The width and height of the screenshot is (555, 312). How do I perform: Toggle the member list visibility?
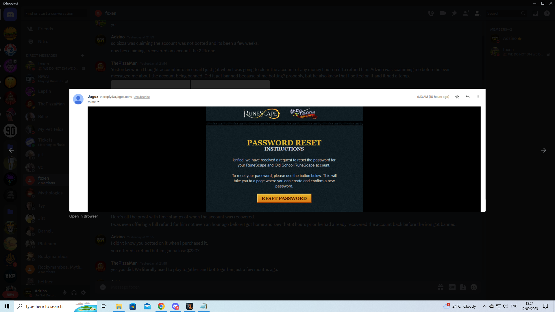coord(478,13)
